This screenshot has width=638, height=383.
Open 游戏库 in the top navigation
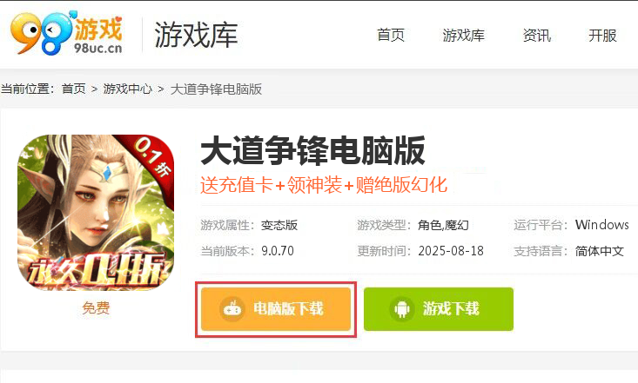[463, 36]
